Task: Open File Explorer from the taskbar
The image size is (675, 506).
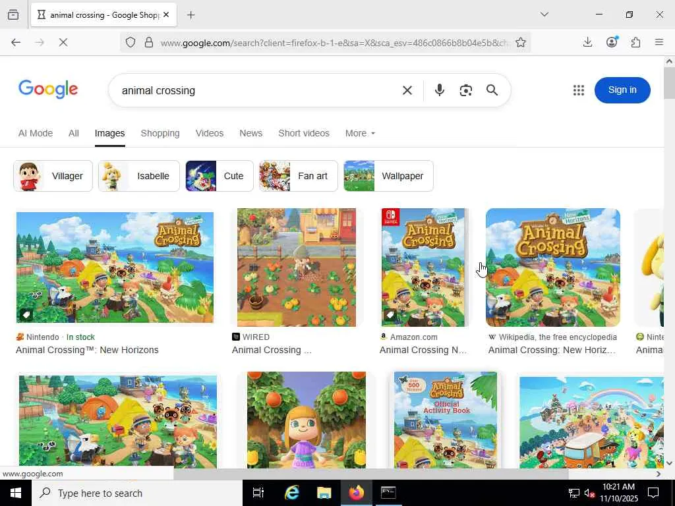Action: point(324,493)
